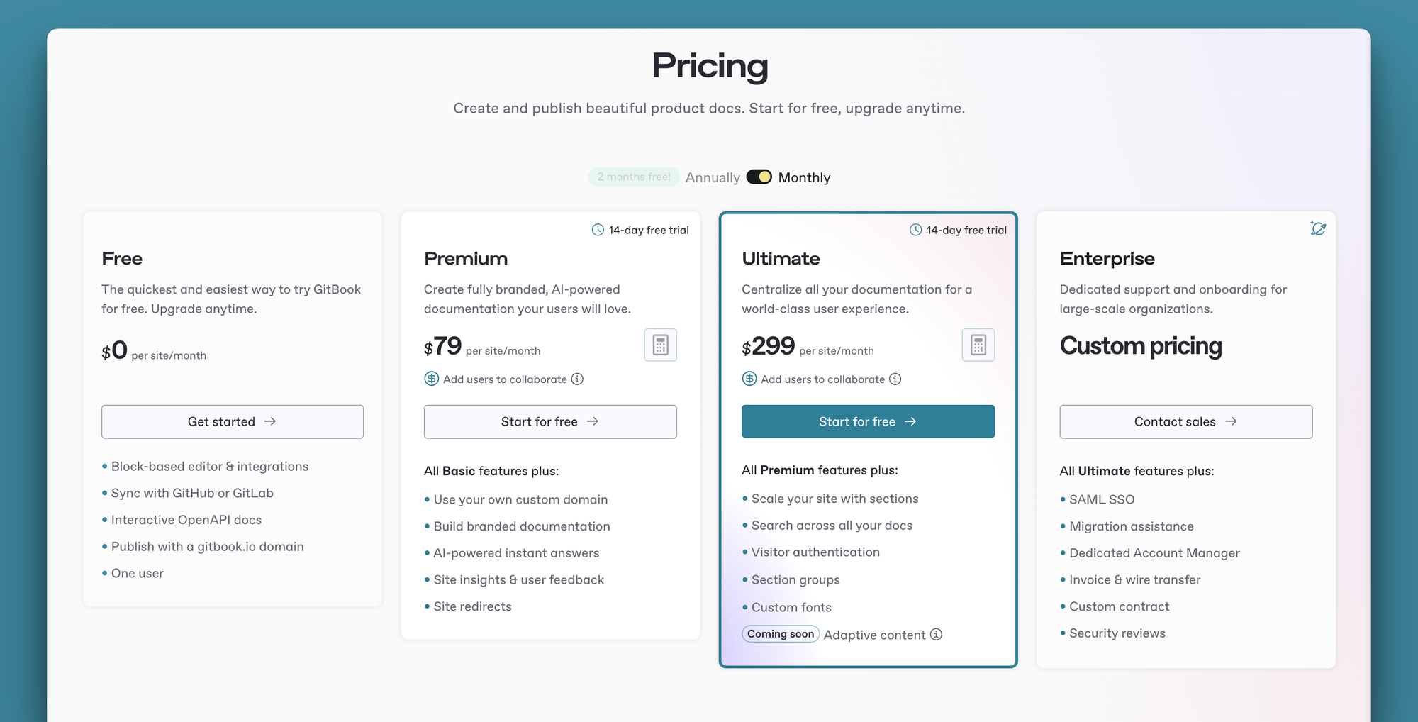Click "Start for free" on the Premium plan

(549, 421)
